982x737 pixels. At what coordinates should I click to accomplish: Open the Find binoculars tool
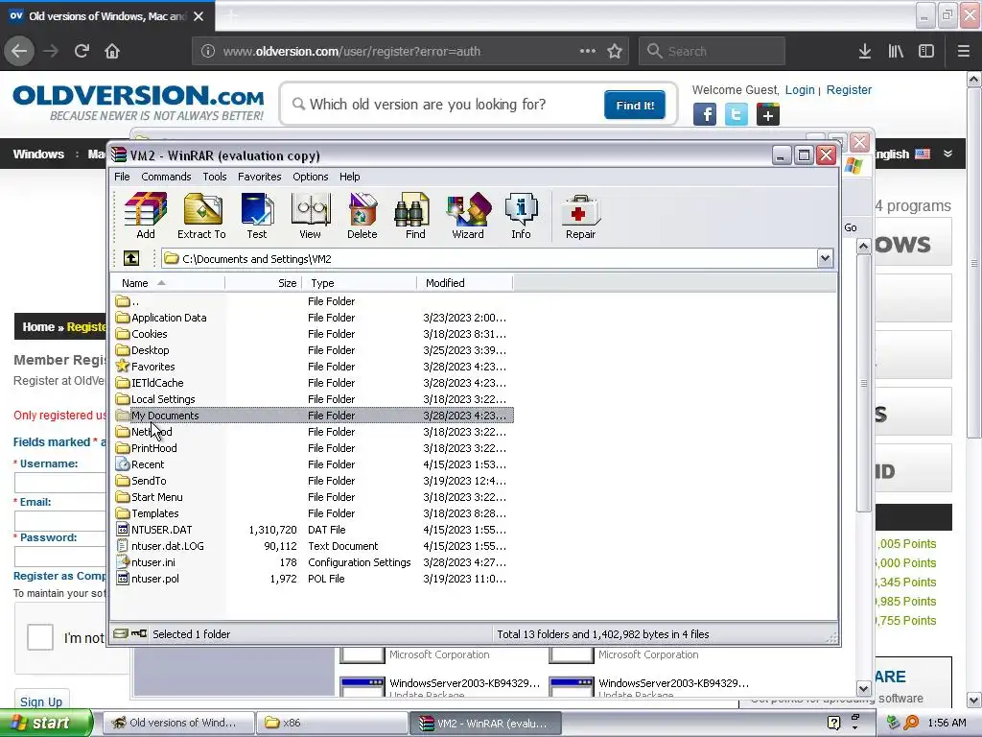pos(414,216)
